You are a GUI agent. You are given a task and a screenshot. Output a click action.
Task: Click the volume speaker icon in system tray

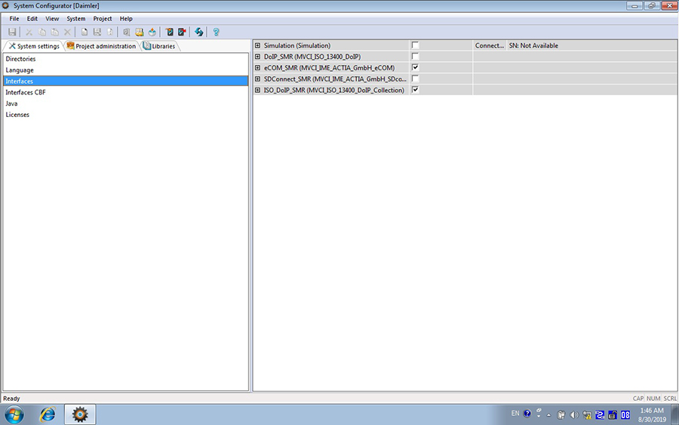pos(574,414)
